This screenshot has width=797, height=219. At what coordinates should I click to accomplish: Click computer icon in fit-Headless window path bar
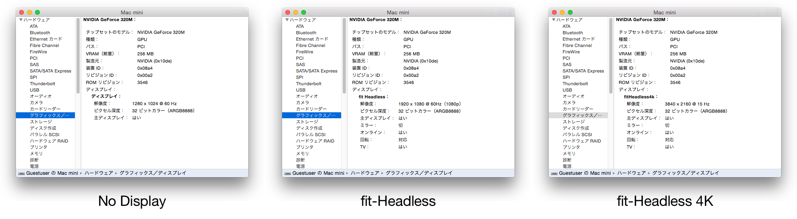288,173
